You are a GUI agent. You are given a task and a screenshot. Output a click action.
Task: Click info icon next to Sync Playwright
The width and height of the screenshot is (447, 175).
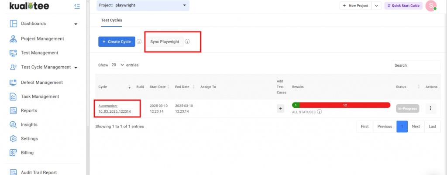[x=187, y=41]
